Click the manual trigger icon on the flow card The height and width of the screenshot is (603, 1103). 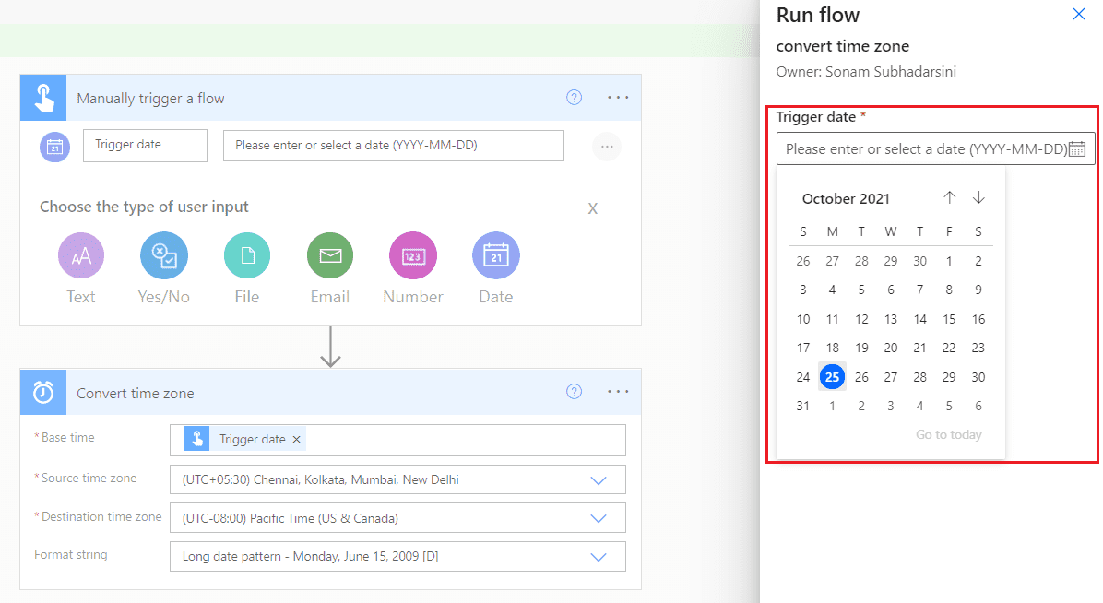point(42,97)
